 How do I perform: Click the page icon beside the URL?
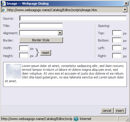(4, 10)
